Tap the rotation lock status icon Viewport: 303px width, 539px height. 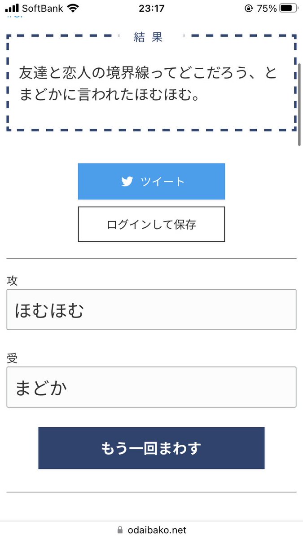click(249, 8)
